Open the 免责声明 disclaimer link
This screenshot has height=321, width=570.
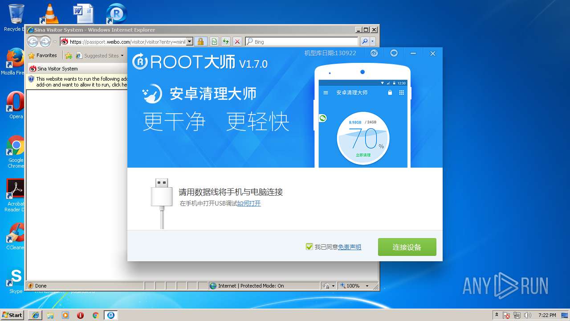[350, 247]
